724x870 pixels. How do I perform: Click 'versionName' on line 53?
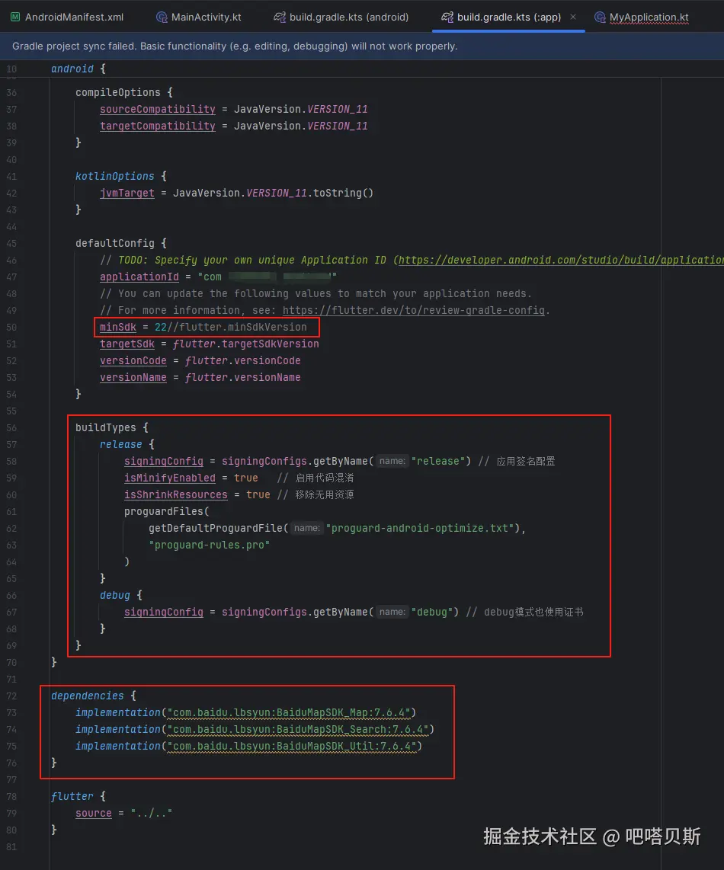pyautogui.click(x=133, y=377)
